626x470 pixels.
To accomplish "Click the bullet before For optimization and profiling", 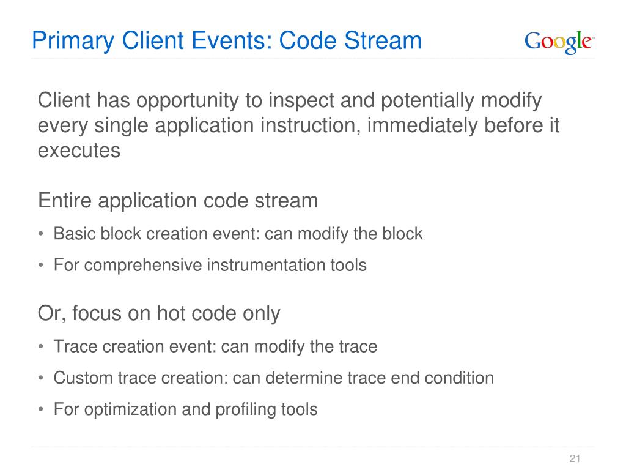I will (41, 409).
